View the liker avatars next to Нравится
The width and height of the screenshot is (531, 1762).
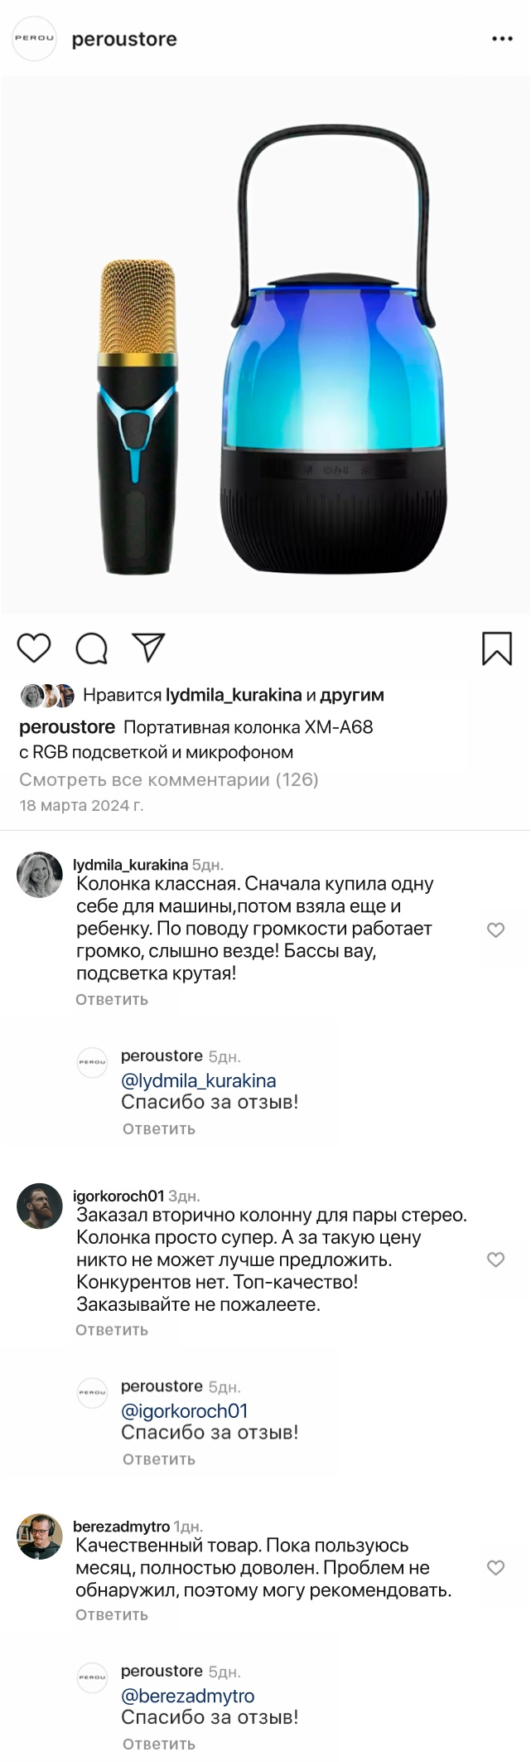[x=47, y=696]
